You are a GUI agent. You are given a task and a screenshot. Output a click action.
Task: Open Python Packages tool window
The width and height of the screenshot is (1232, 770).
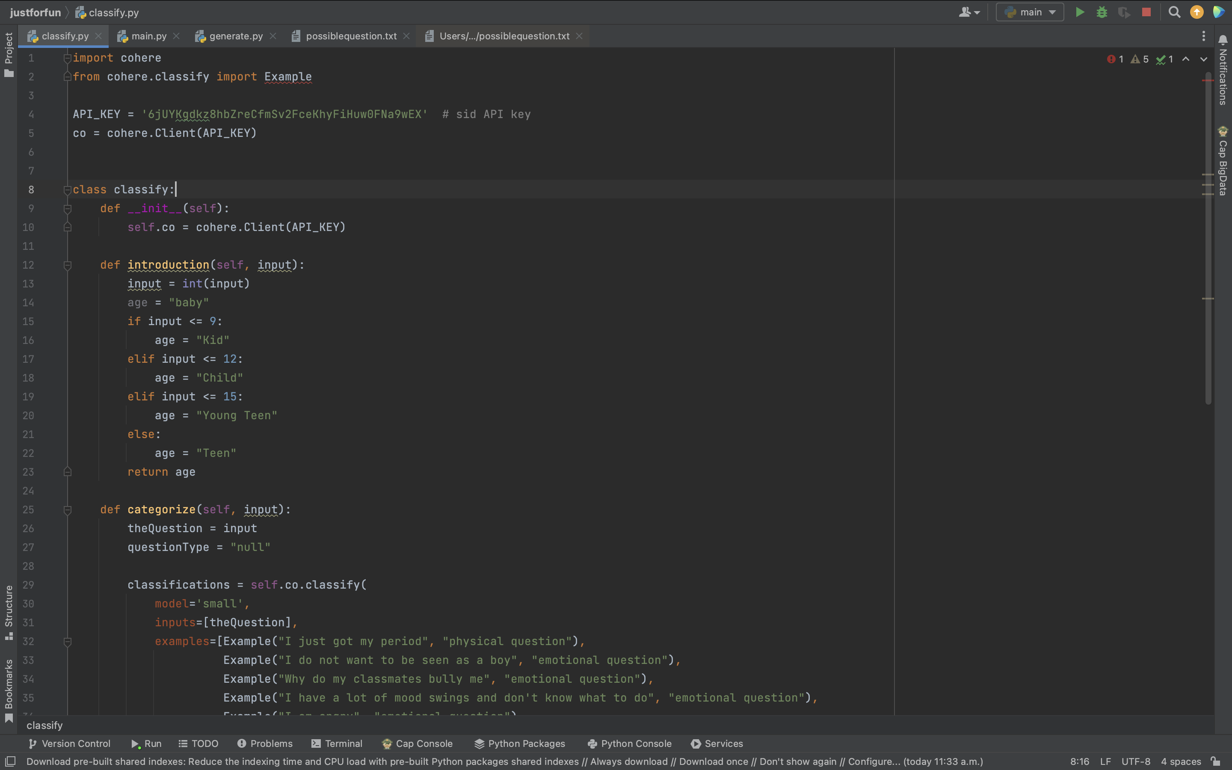tap(519, 743)
